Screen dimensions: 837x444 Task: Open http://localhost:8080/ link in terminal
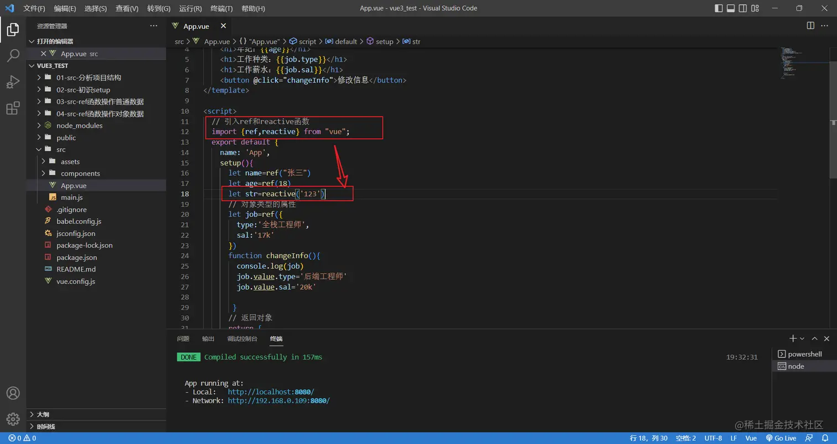tap(271, 391)
